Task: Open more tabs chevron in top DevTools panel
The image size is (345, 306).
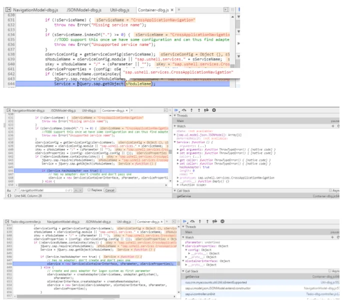Action: coord(179,9)
